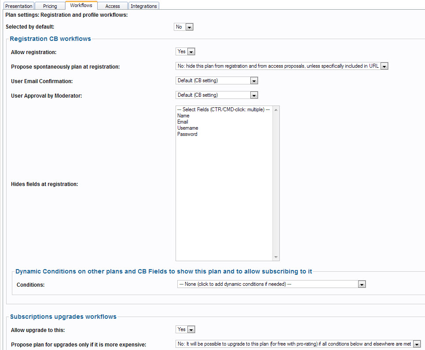
Task: Open Propose spontaneously plan at registration dropdown
Action: 282,66
